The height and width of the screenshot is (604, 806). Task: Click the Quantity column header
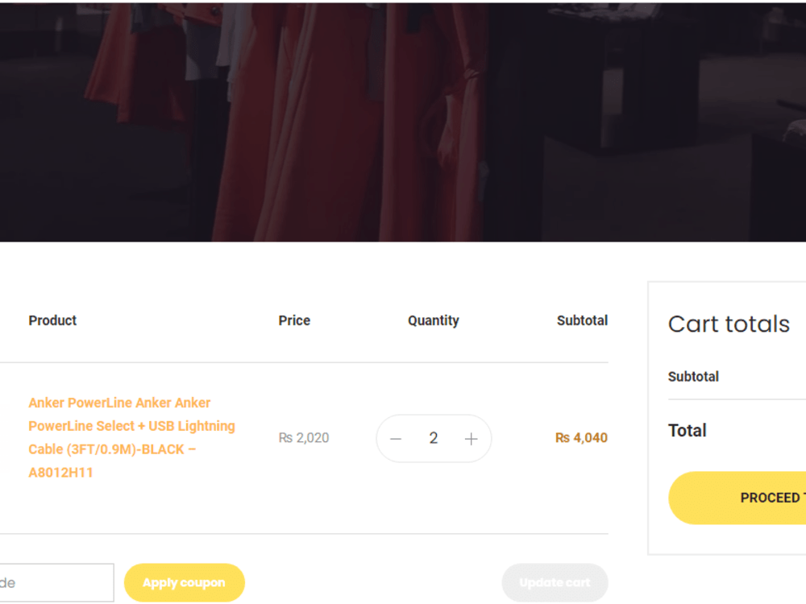click(434, 321)
